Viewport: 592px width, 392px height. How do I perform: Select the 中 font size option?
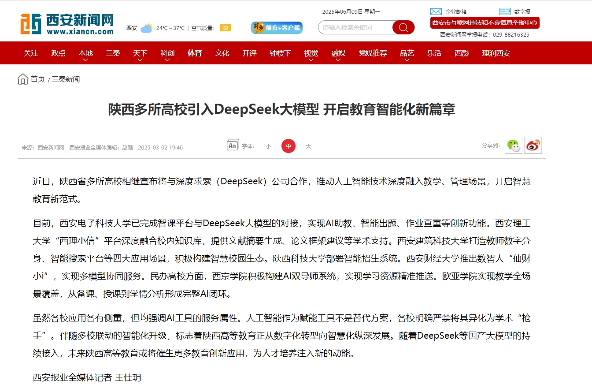tap(289, 146)
